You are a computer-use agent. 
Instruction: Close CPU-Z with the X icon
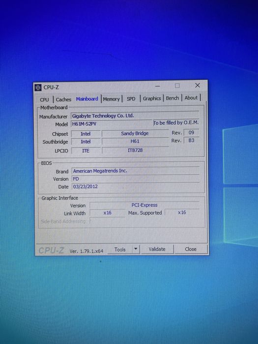click(x=198, y=86)
